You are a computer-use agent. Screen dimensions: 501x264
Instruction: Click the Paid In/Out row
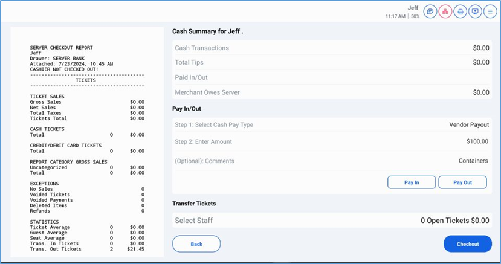click(x=331, y=77)
